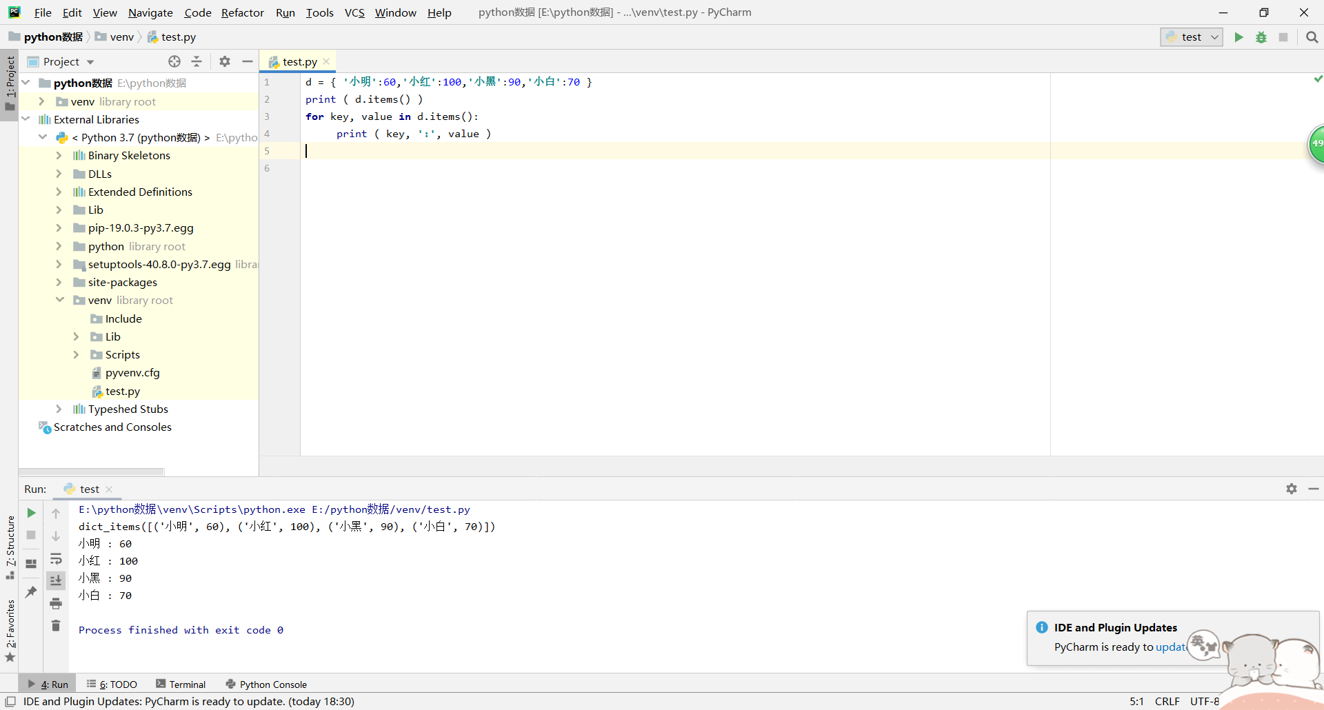Open the Project view selector dropdown
Viewport: 1324px width, 710px height.
pyautogui.click(x=68, y=61)
